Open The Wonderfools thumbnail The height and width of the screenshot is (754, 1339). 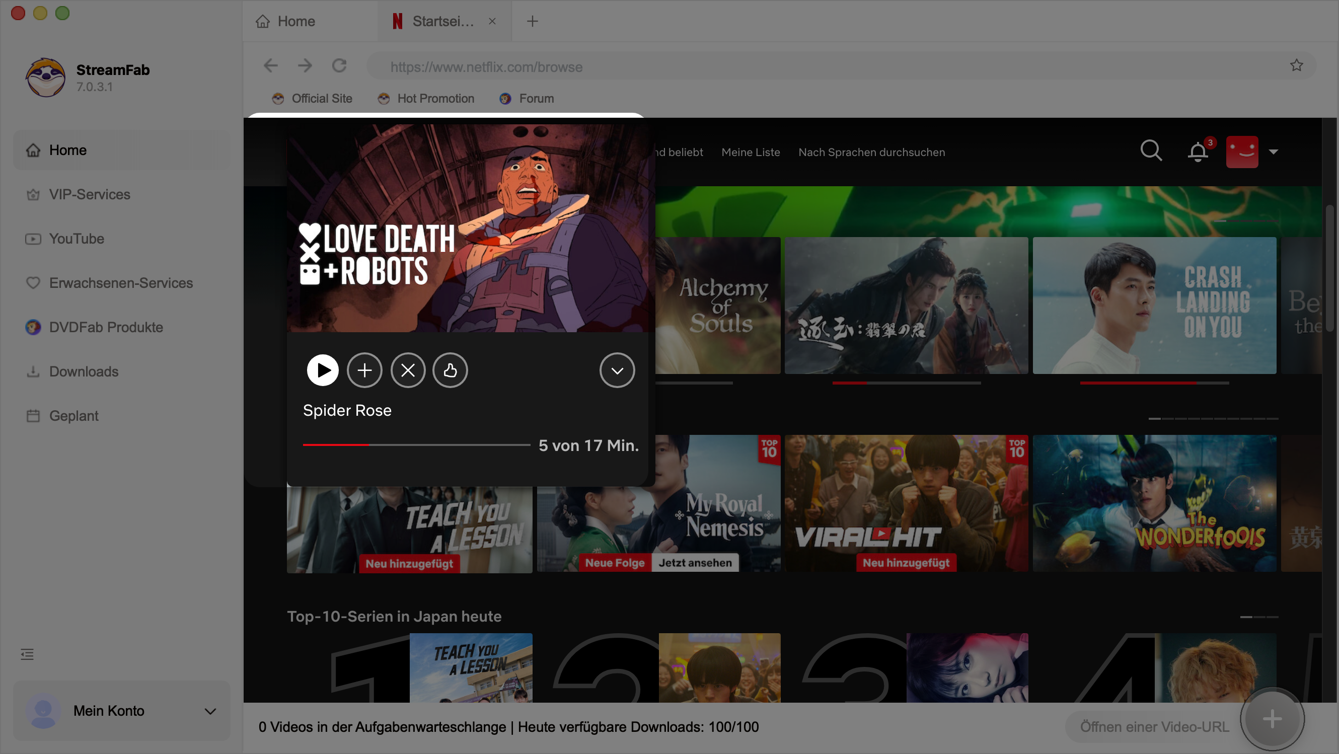(x=1154, y=503)
